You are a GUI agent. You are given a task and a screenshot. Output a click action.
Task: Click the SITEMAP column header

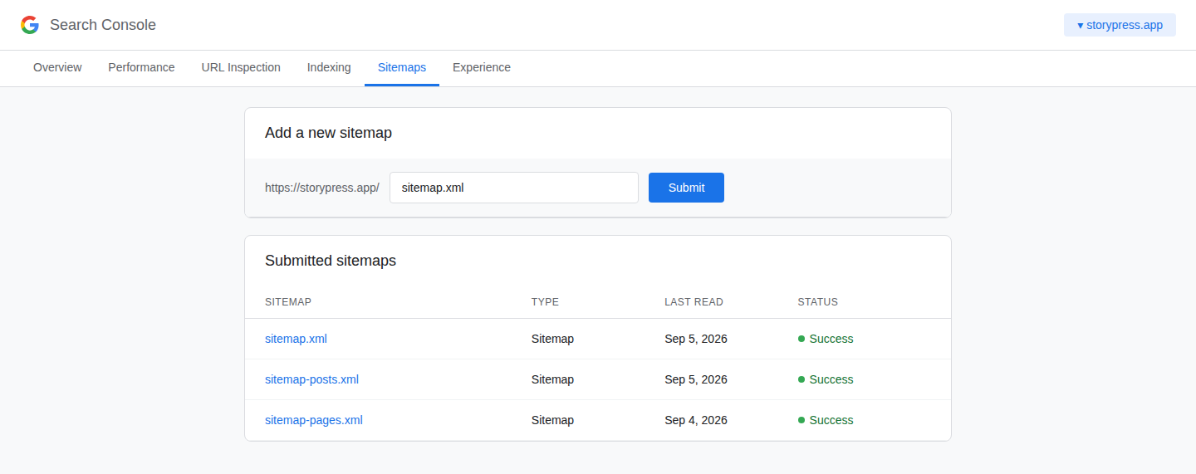point(288,302)
